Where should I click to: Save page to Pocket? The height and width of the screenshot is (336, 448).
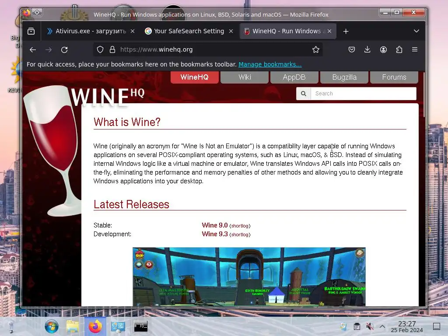pos(352,50)
